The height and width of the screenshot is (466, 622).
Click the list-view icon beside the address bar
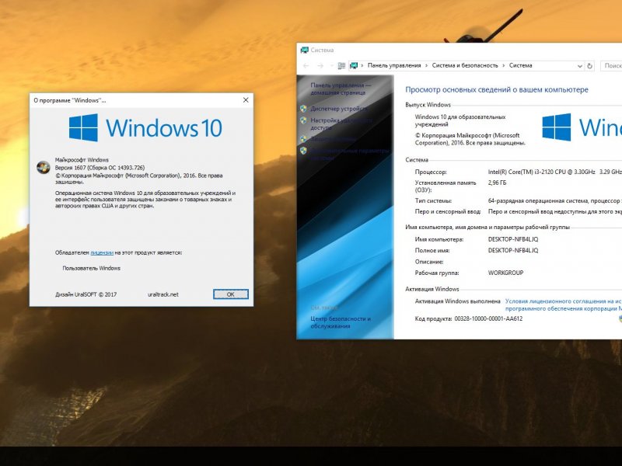click(x=341, y=66)
